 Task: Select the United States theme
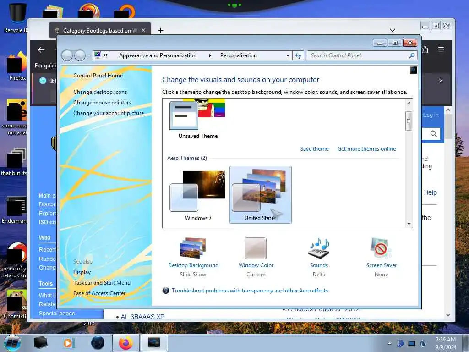pyautogui.click(x=260, y=195)
